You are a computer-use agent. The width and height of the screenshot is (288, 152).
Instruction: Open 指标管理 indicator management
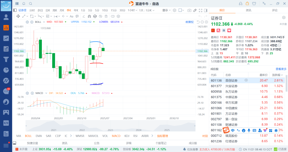163,136
